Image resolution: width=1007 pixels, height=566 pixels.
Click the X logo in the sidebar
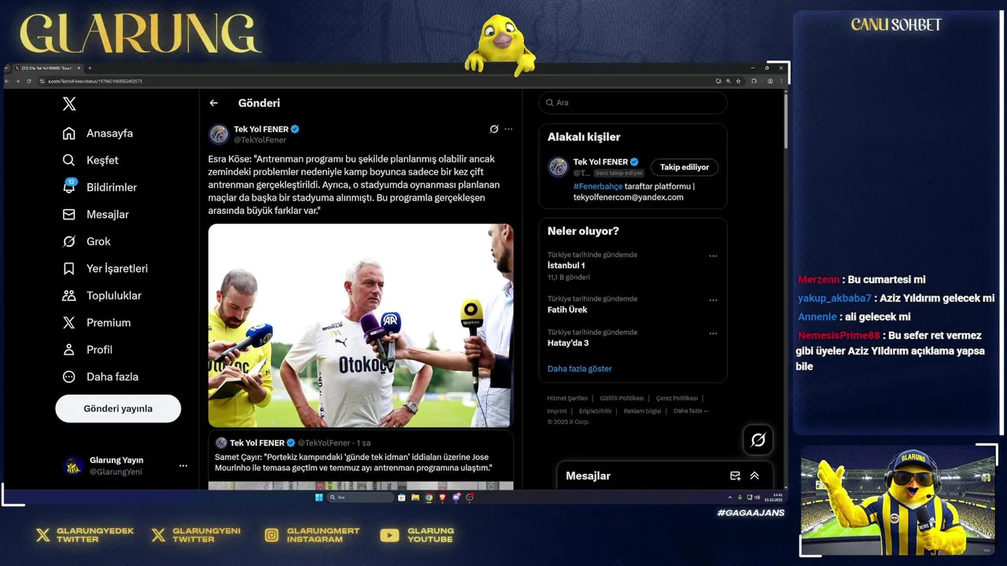click(x=69, y=104)
